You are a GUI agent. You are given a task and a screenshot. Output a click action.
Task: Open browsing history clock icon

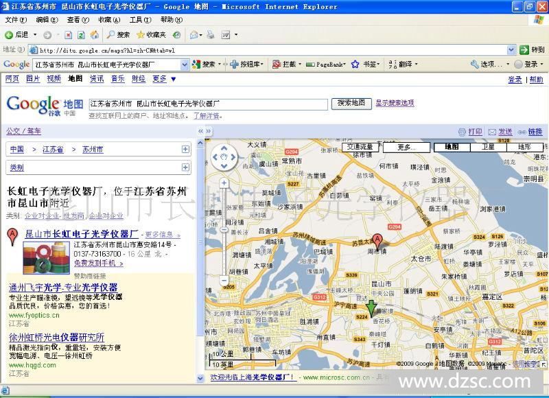click(x=177, y=35)
